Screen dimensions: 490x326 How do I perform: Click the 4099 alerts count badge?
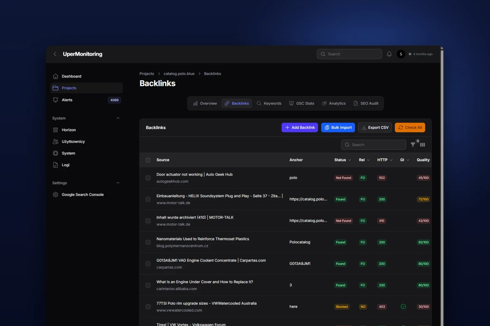click(x=114, y=100)
